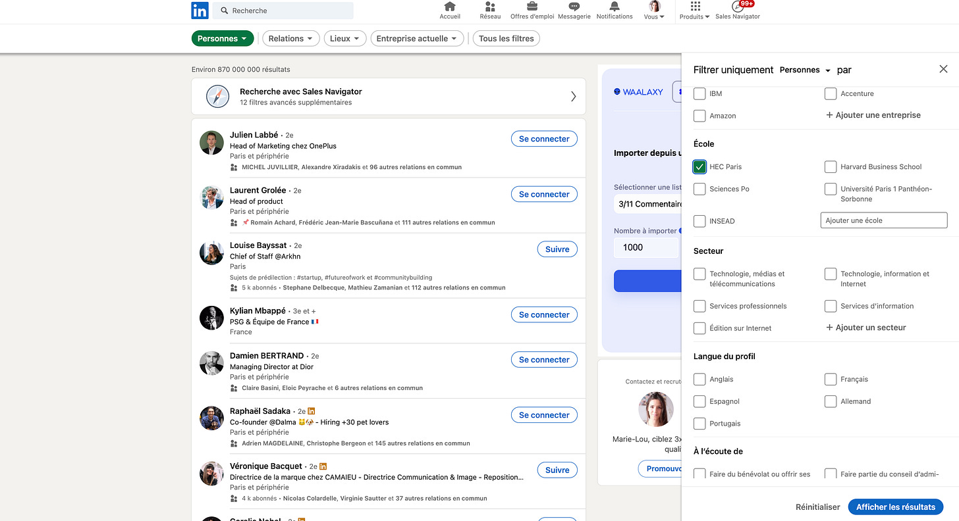The height and width of the screenshot is (521, 959).
Task: Check the Harvard Business School checkbox
Action: tap(831, 167)
